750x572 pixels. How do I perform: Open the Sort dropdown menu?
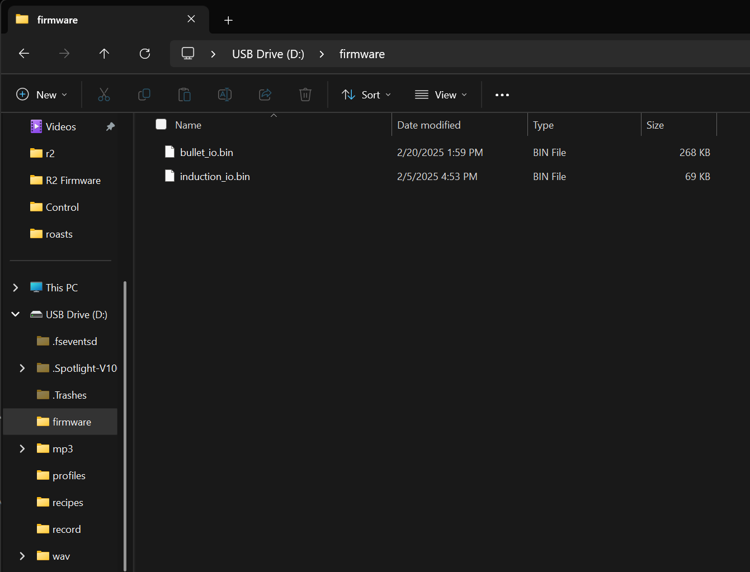pyautogui.click(x=367, y=94)
